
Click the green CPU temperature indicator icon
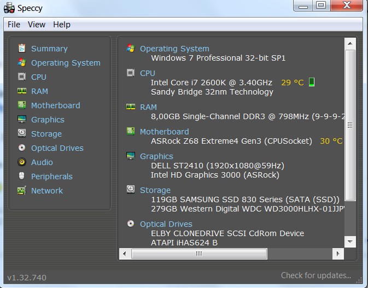click(x=312, y=82)
